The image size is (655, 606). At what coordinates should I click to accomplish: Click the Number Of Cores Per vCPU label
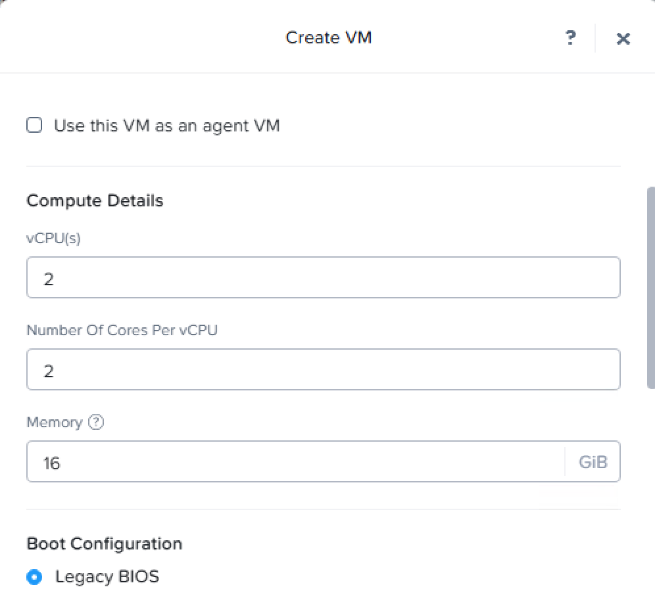[122, 330]
